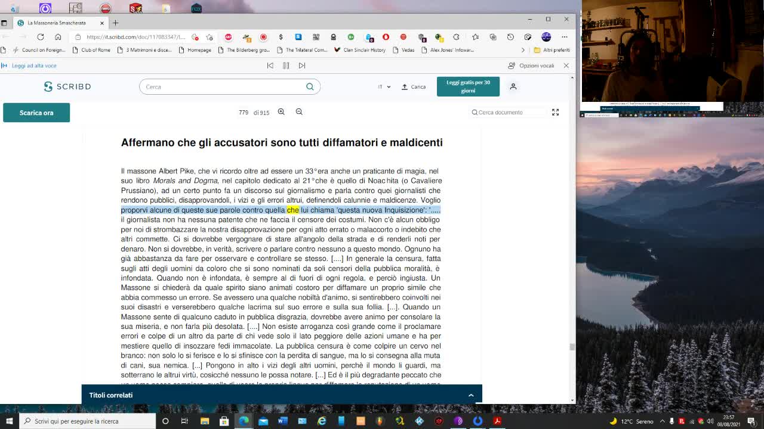This screenshot has height=429, width=764.
Task: Open File Explorer from taskbar
Action: (205, 421)
